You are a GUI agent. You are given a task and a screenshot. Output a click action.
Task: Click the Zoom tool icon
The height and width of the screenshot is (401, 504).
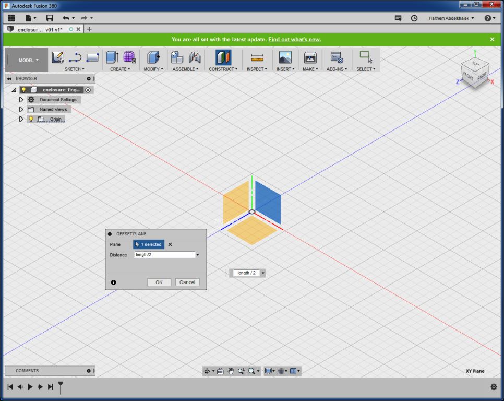click(x=241, y=371)
